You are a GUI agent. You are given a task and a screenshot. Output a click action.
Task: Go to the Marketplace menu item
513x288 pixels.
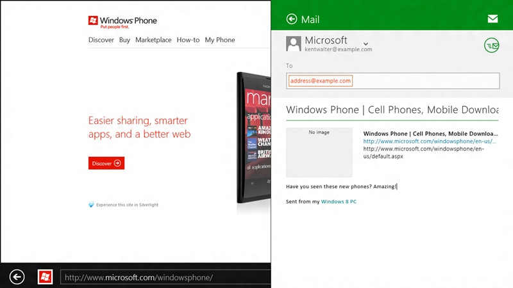pos(153,40)
